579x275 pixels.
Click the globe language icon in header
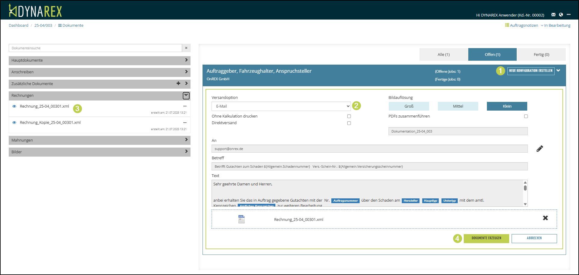tap(561, 15)
